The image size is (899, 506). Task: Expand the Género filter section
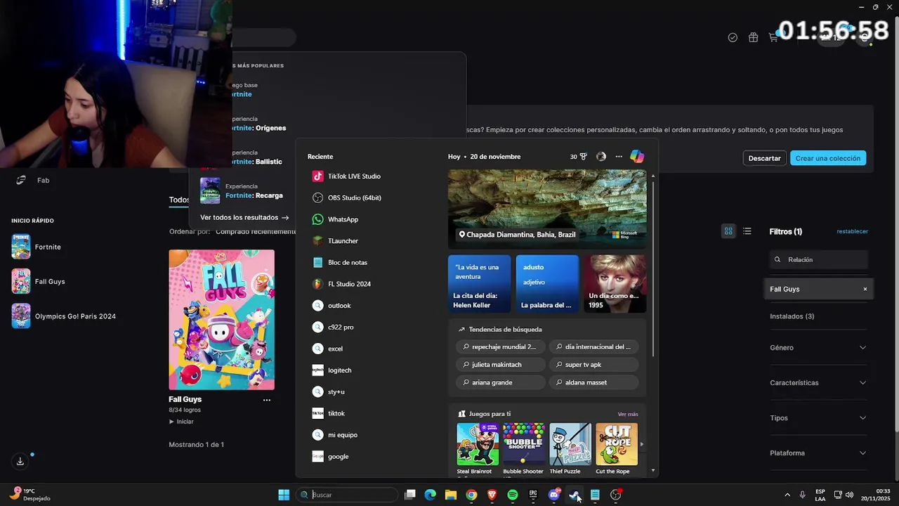818,348
